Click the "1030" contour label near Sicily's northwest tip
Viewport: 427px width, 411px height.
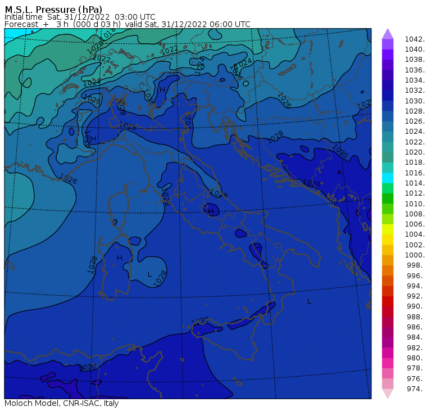[200, 320]
